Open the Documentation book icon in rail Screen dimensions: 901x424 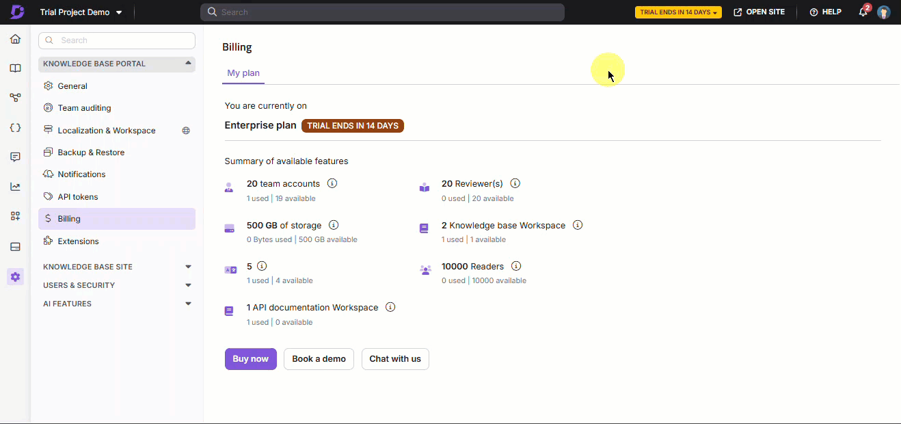point(15,68)
